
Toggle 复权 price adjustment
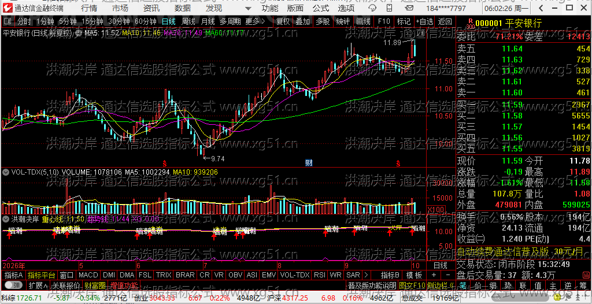coord(283,21)
